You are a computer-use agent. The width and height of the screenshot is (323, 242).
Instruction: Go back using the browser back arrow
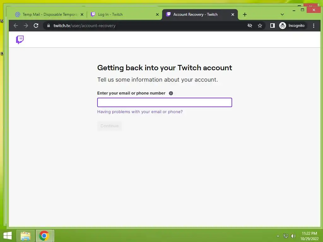point(16,26)
